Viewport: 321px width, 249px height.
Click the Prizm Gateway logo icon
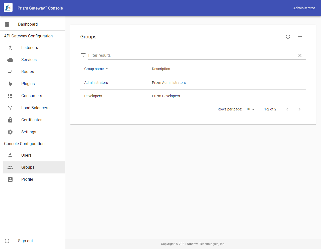(8, 8)
